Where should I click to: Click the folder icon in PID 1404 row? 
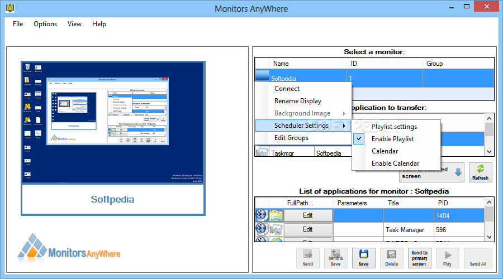pos(276,215)
